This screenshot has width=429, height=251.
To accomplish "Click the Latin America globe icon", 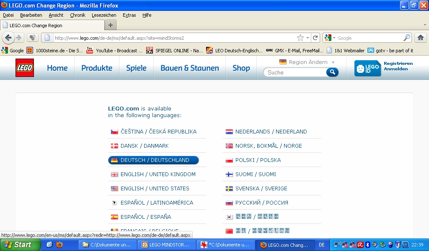I will (114, 202).
